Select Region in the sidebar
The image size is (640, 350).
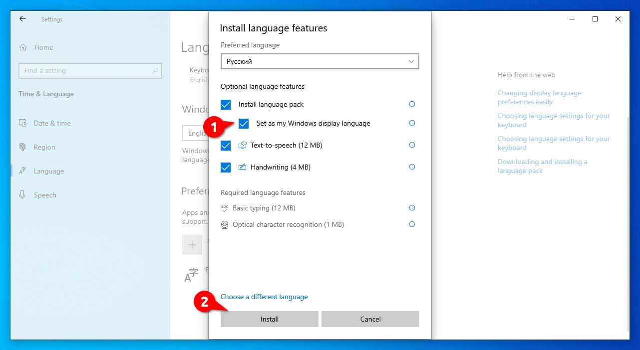44,147
